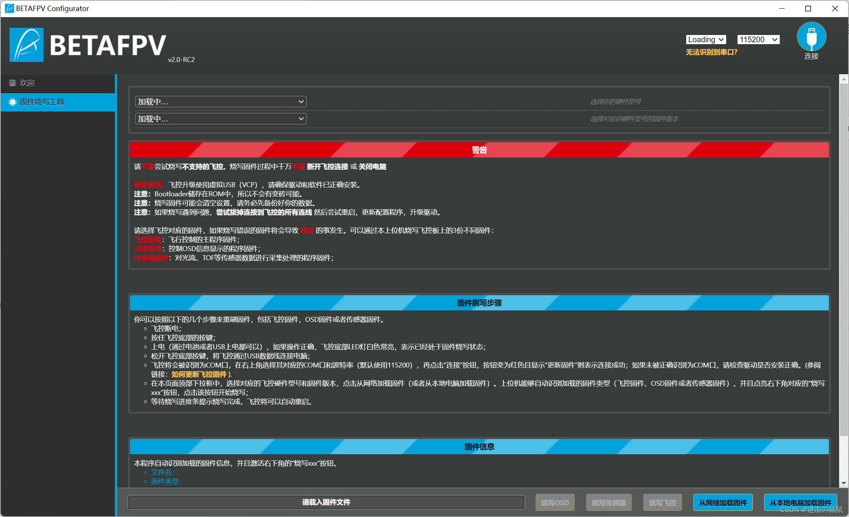This screenshot has height=517, width=849.
Task: Click the 烧写传感器 button
Action: (x=609, y=503)
